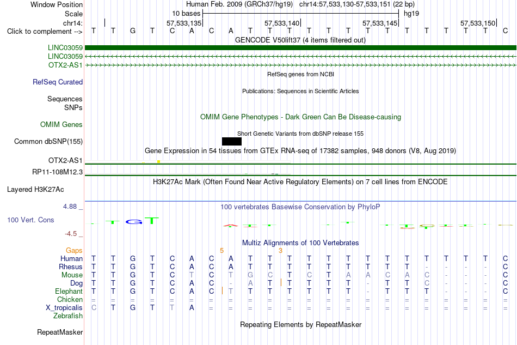Click orange insertion bar in Elephant row

(222, 290)
